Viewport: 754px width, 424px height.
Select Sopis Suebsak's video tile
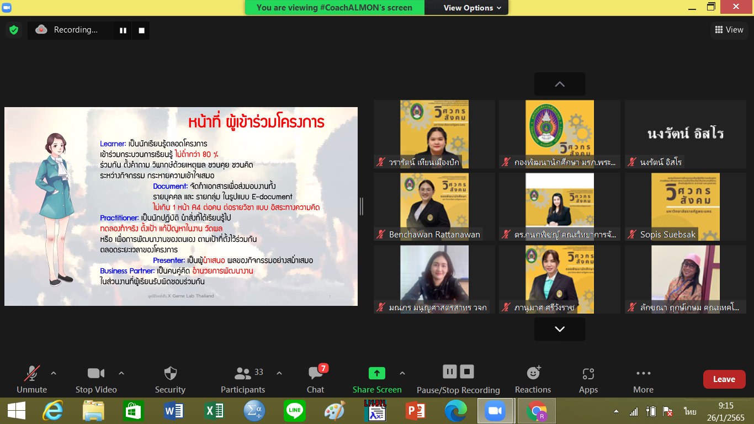685,207
